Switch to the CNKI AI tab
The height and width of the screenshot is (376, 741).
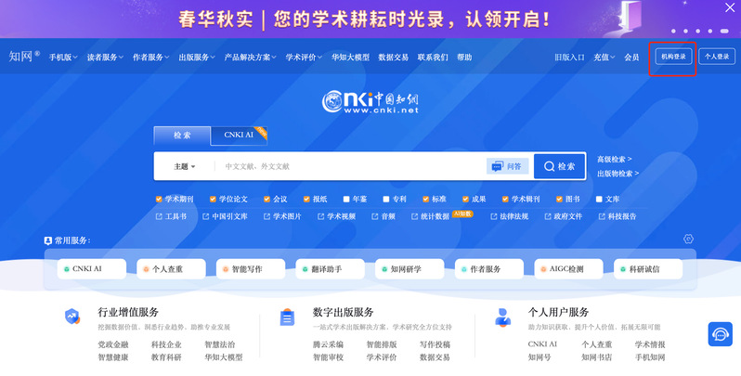[x=239, y=136]
